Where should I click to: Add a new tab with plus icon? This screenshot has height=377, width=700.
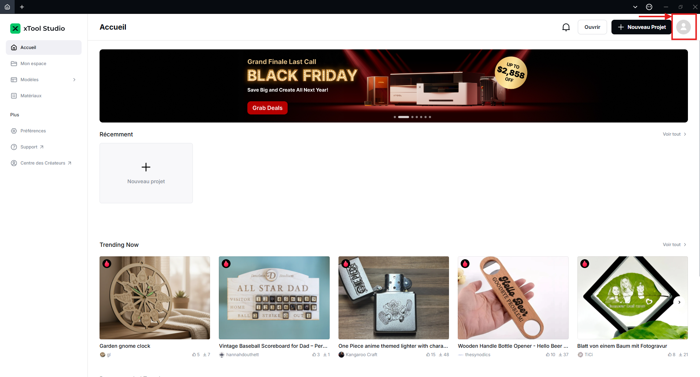click(x=22, y=7)
